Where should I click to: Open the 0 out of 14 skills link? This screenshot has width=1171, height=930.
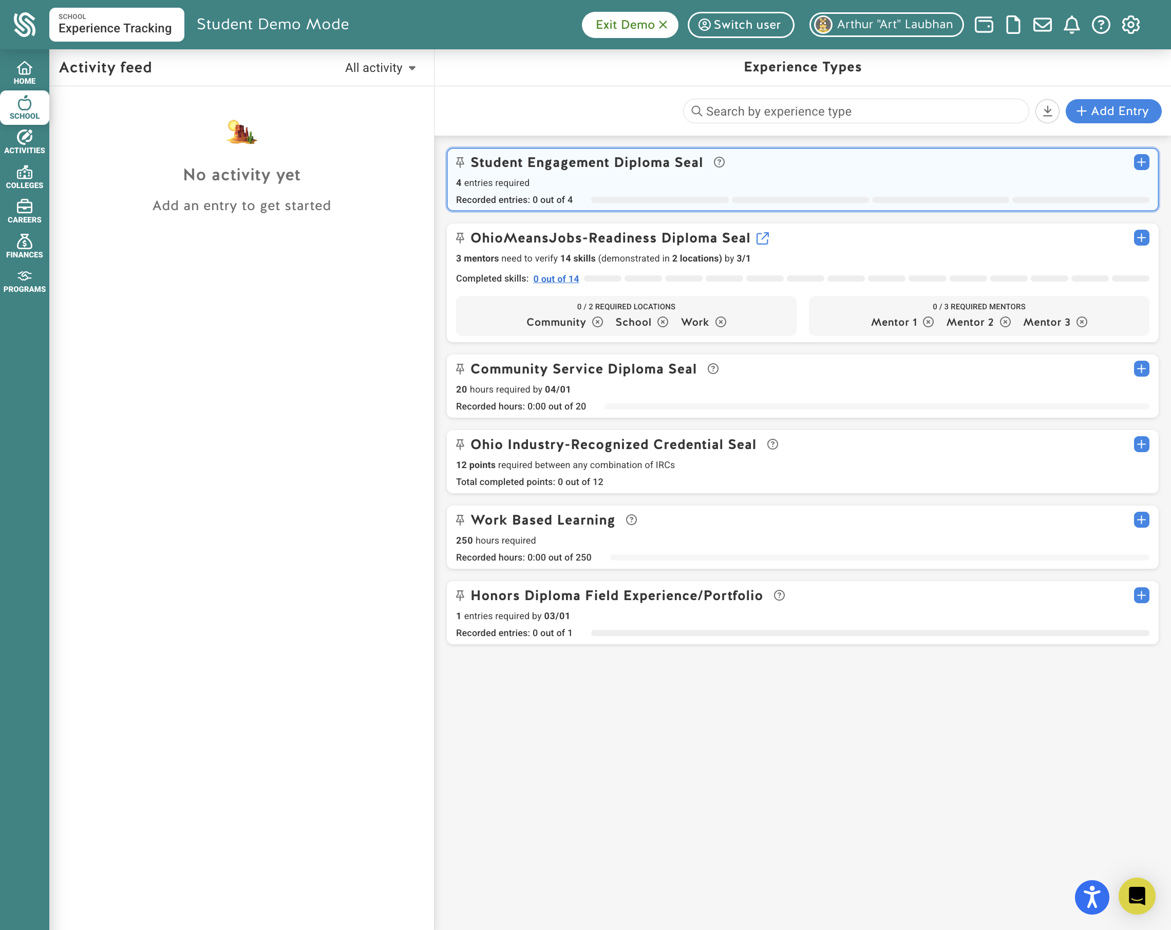556,278
